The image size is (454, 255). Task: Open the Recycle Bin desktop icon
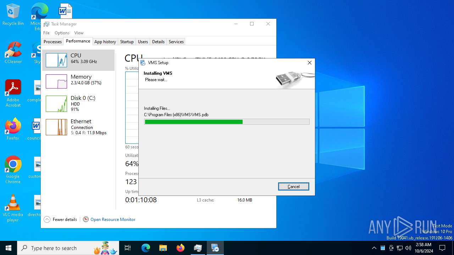tap(13, 15)
